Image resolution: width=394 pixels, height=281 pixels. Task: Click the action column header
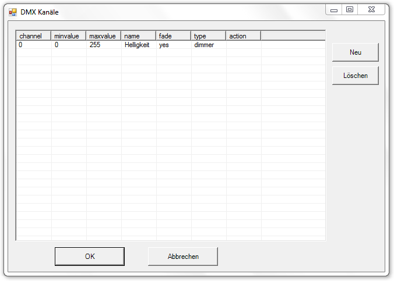(x=244, y=36)
